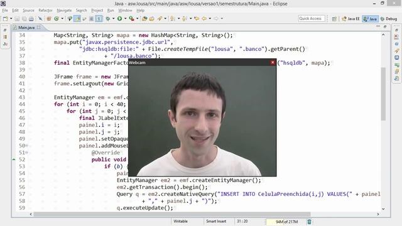Click the Open Perspective icon

(334, 19)
